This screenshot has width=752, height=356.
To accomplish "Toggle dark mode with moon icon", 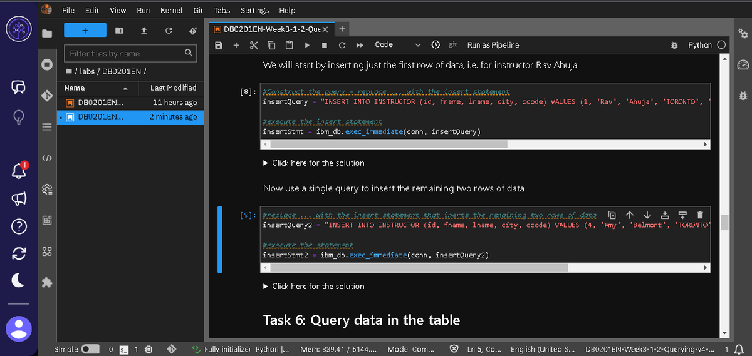I will pos(19,281).
